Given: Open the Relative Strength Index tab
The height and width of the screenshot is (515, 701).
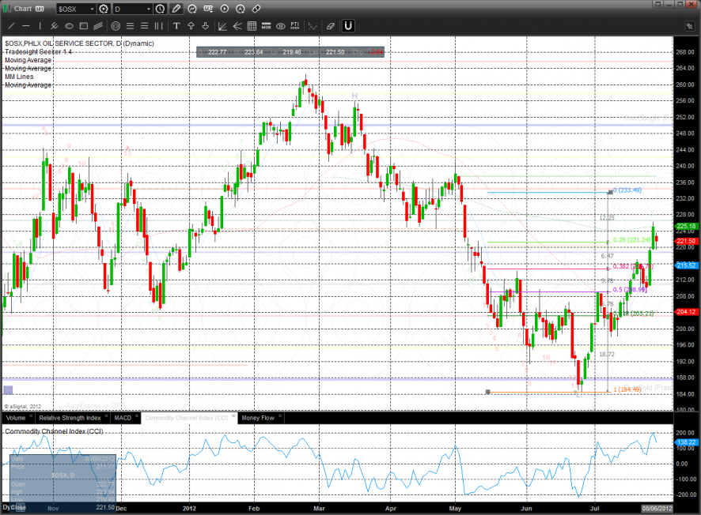Looking at the screenshot, I should pos(70,417).
